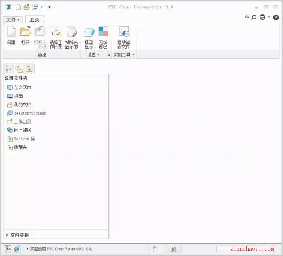Select Network Neighborhood (网上邻居) item

[x=19, y=130]
